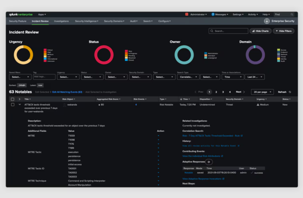303x198 pixels.
Task: Click the Access domain legend swatch
Action: click(279, 50)
